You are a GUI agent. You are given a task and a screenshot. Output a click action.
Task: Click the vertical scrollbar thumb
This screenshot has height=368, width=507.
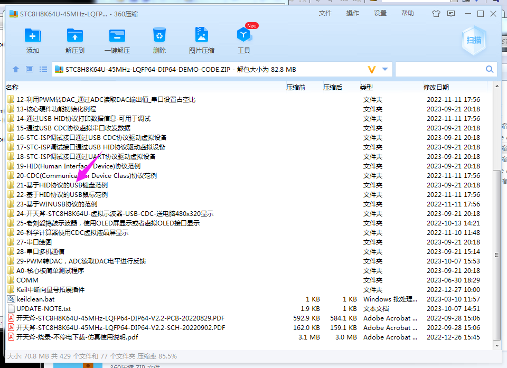(497, 255)
